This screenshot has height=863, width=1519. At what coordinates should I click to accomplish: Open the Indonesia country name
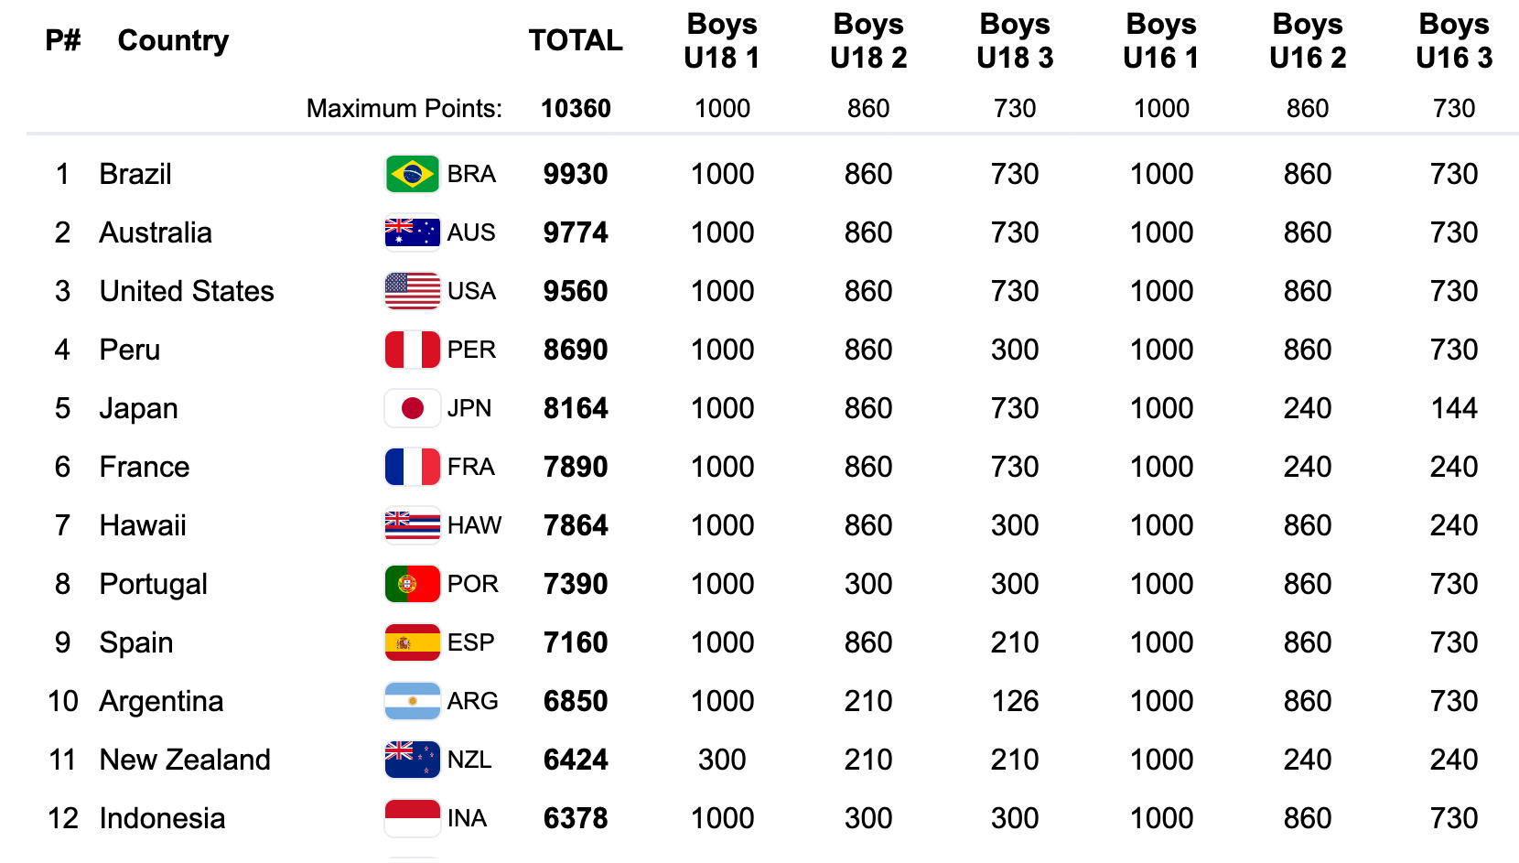[x=162, y=818]
